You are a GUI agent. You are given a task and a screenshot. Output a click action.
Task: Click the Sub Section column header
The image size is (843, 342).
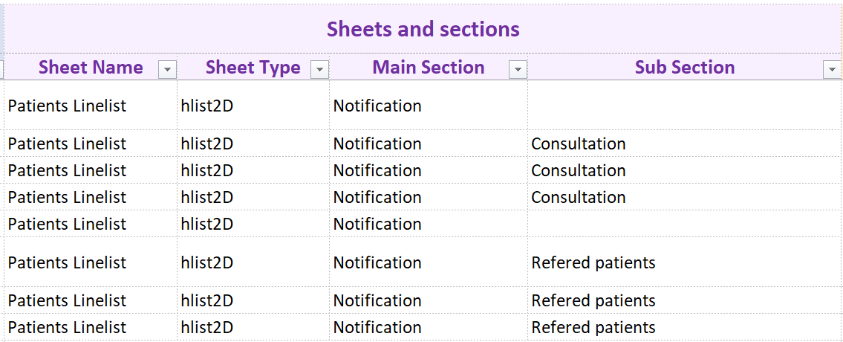click(x=684, y=68)
